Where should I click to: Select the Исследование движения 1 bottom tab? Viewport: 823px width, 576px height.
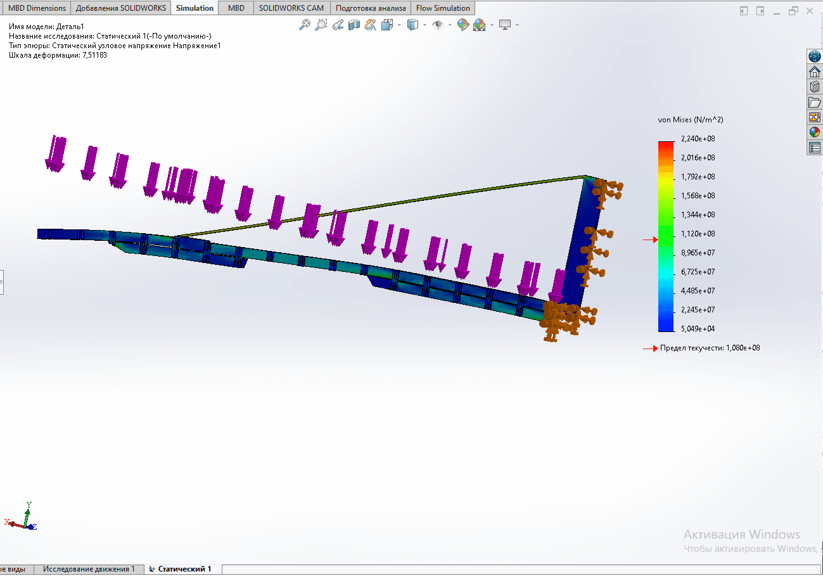click(x=89, y=569)
